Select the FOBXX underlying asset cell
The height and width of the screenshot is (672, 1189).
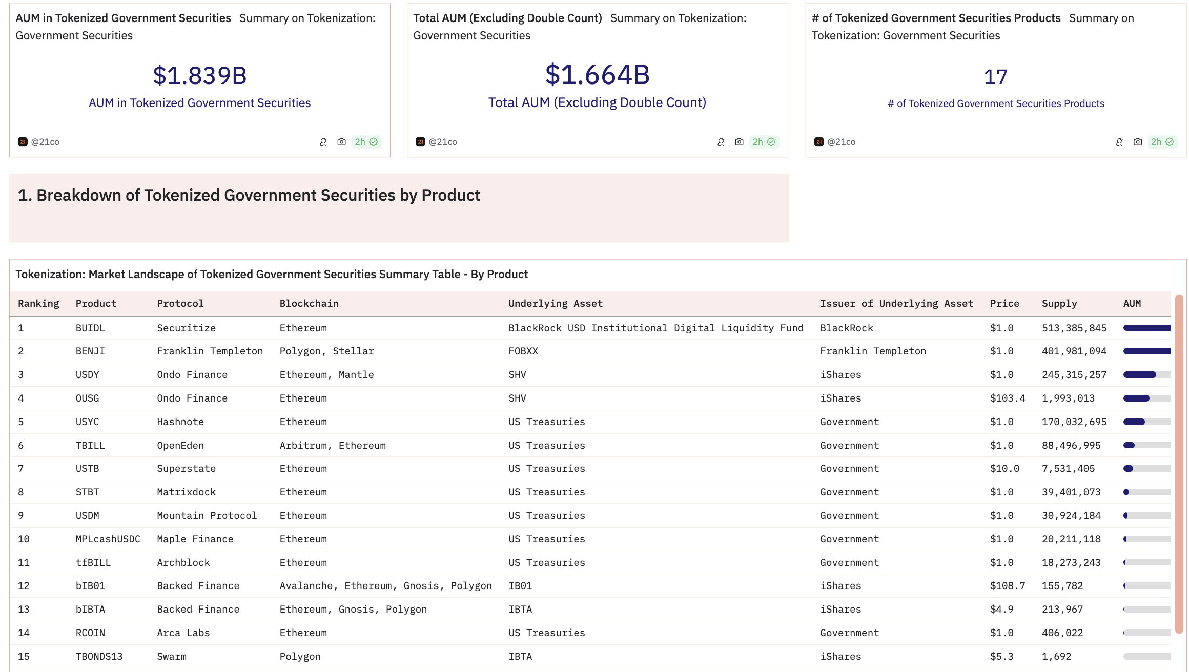pos(523,351)
